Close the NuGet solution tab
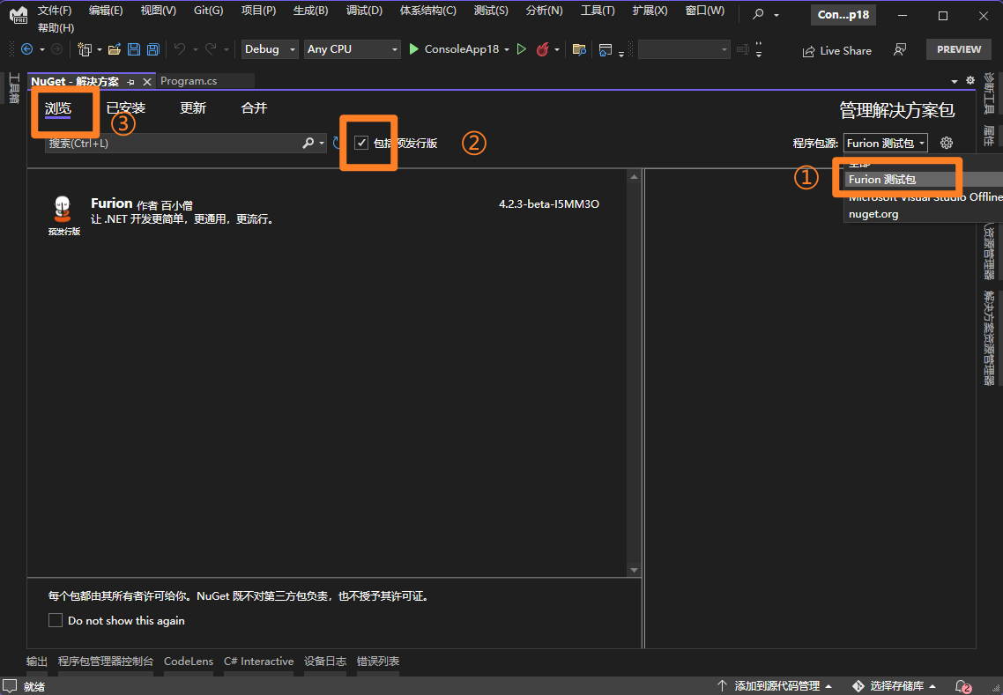This screenshot has height=695, width=1003. (147, 82)
